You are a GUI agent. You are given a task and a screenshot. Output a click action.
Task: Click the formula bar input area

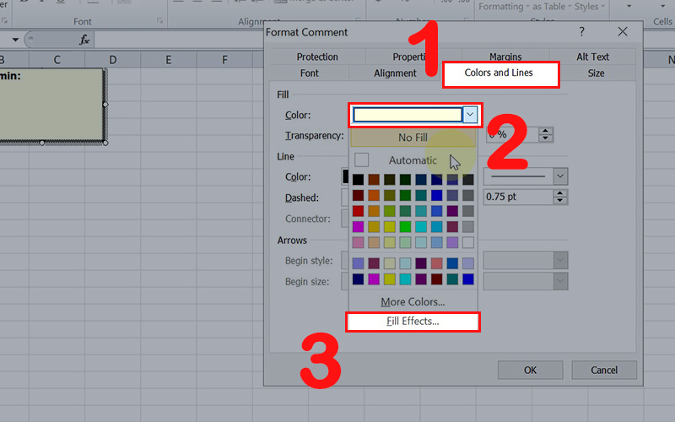[x=179, y=40]
